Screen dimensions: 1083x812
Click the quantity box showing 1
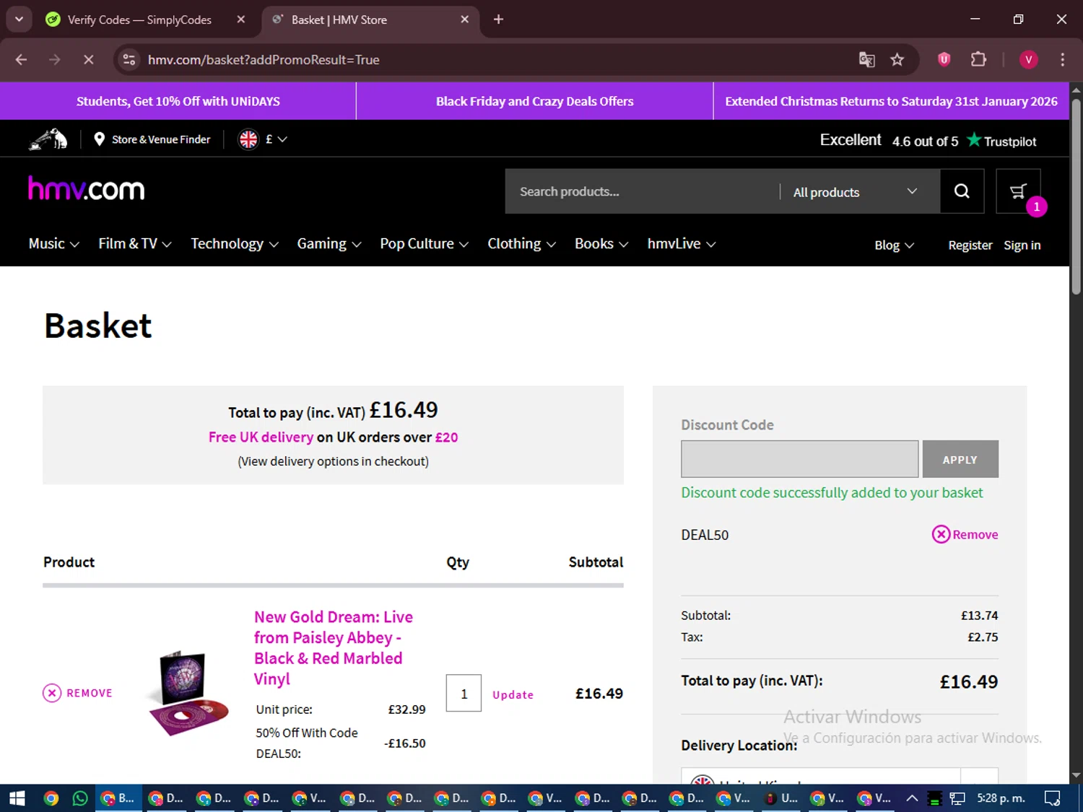464,693
